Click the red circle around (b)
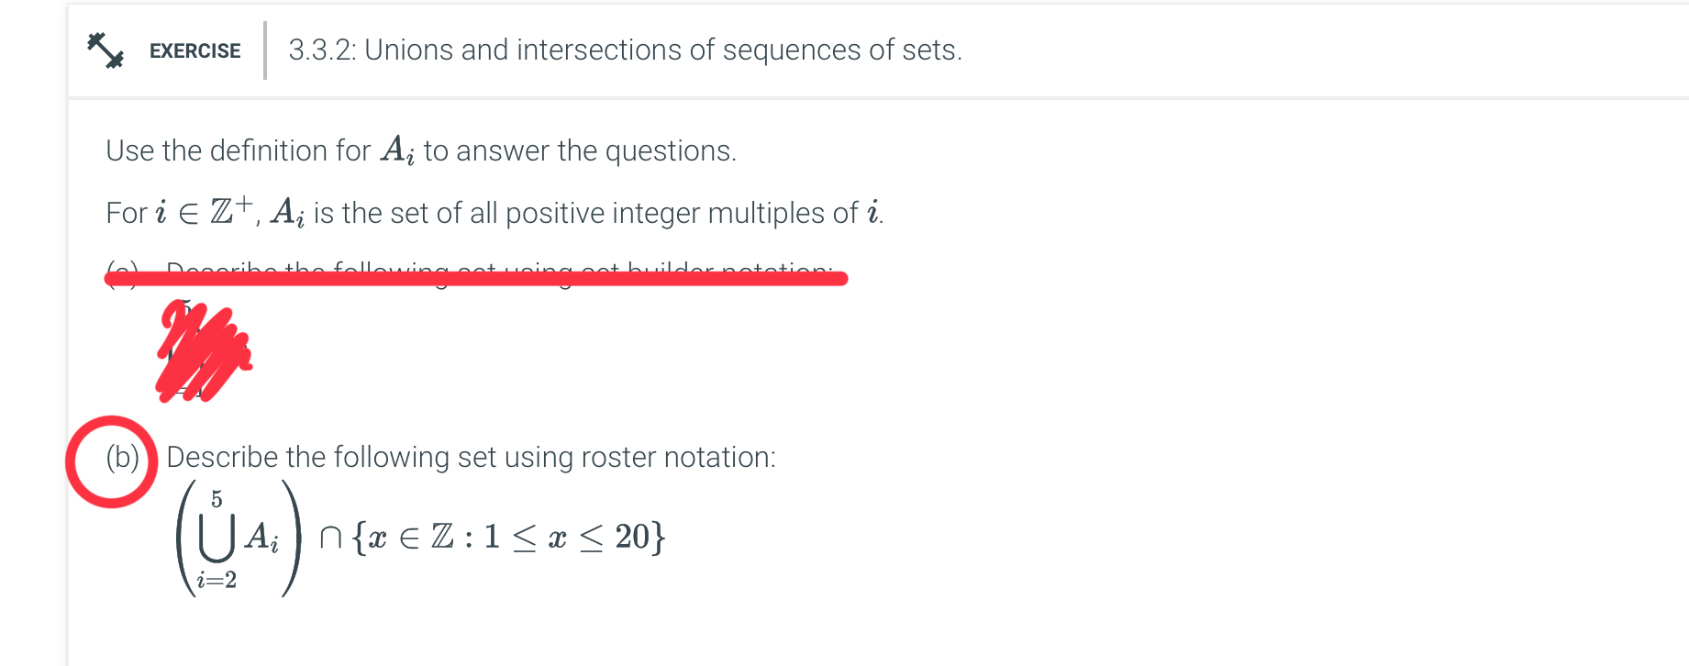Screen dimensions: 1689x666 112,461
